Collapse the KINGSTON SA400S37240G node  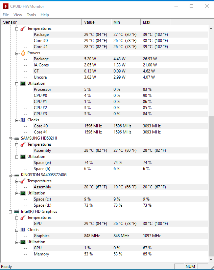click(10, 175)
